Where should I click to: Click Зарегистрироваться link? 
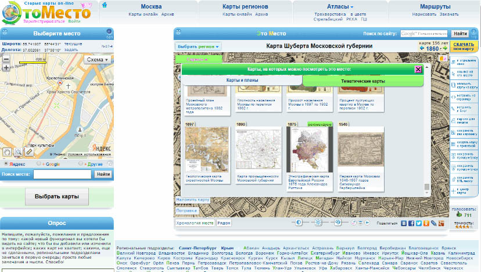[x=44, y=21]
